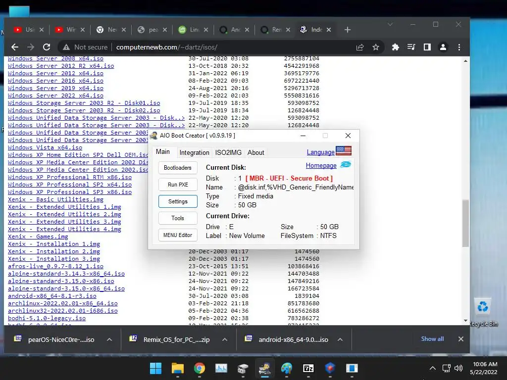
Task: Open alpine-standard-3.15.0-x86.iso link
Action: (x=61, y=281)
